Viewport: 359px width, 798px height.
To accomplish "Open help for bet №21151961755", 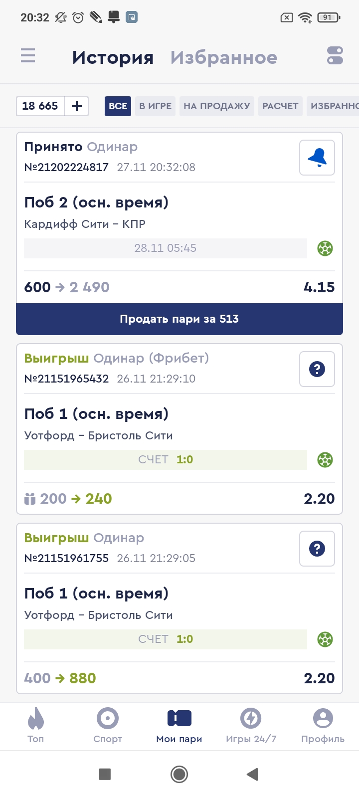I will [317, 549].
